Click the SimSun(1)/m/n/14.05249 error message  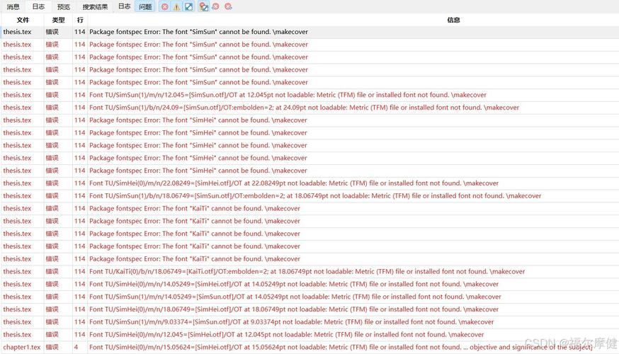click(295, 297)
